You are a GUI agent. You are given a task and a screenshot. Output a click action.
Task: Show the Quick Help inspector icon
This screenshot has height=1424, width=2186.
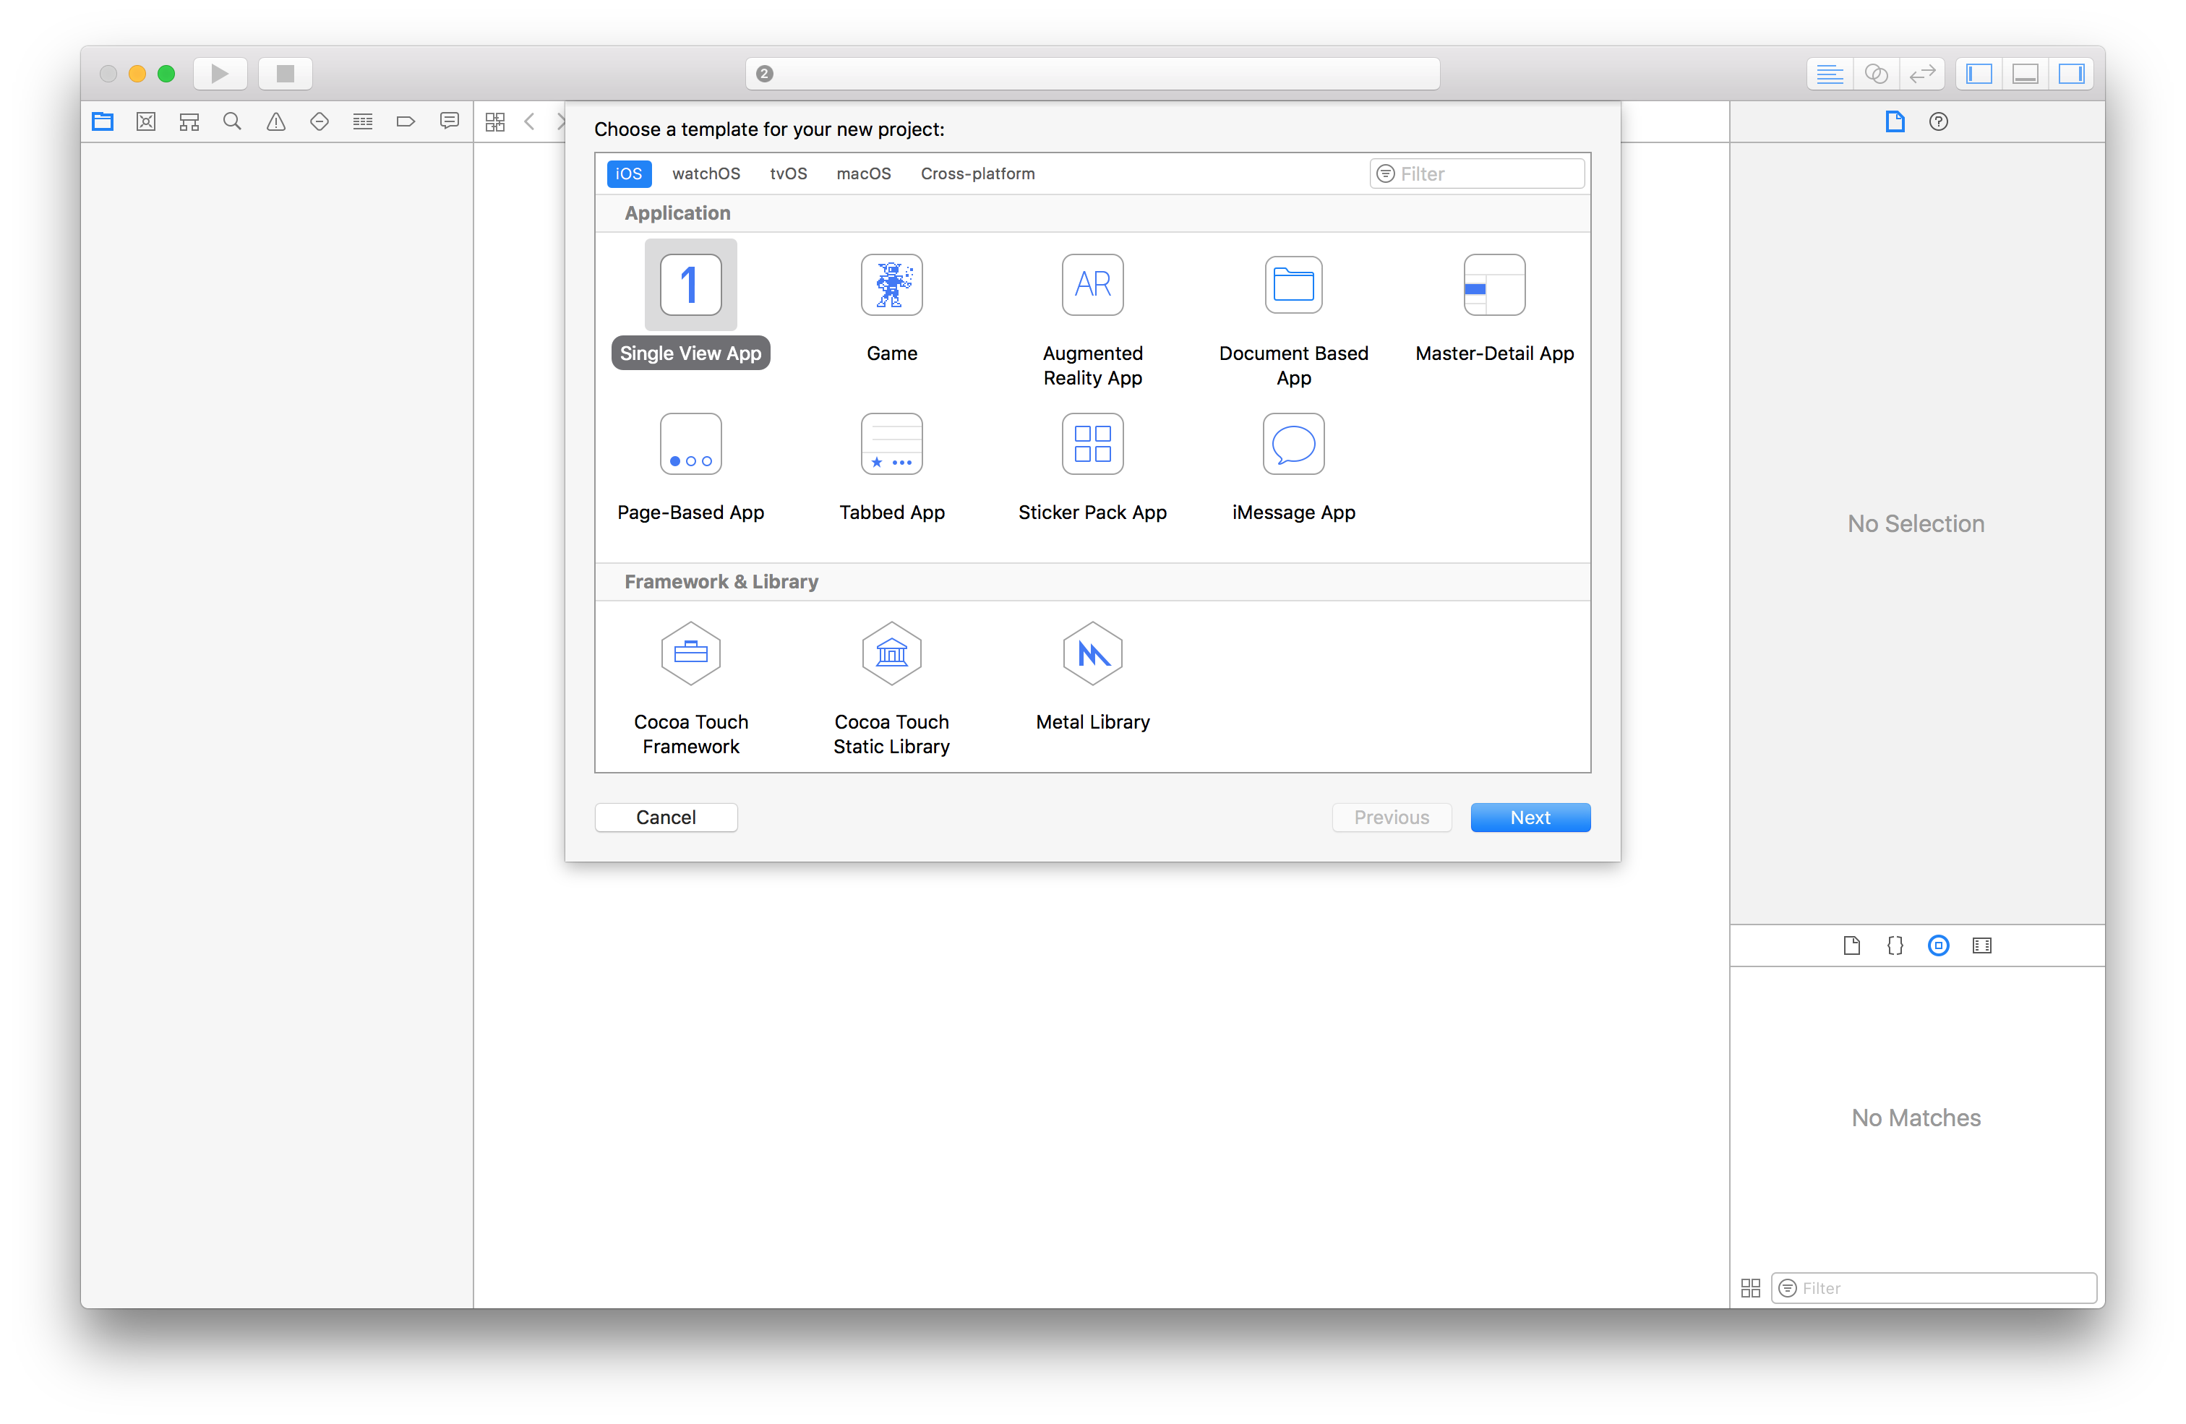pos(1938,121)
